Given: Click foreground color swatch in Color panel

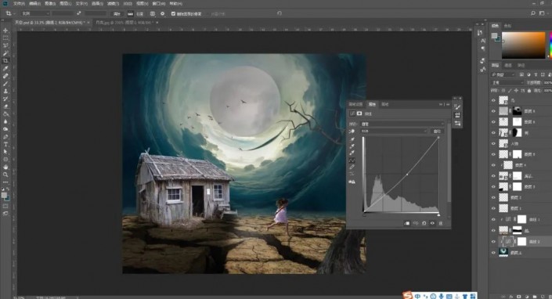Looking at the screenshot, I should tap(494, 36).
